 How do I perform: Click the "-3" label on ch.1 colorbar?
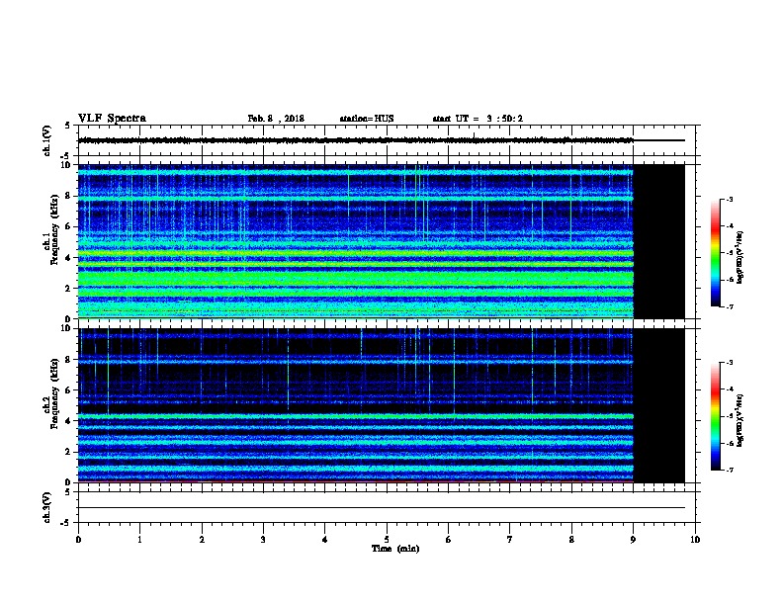pyautogui.click(x=729, y=199)
